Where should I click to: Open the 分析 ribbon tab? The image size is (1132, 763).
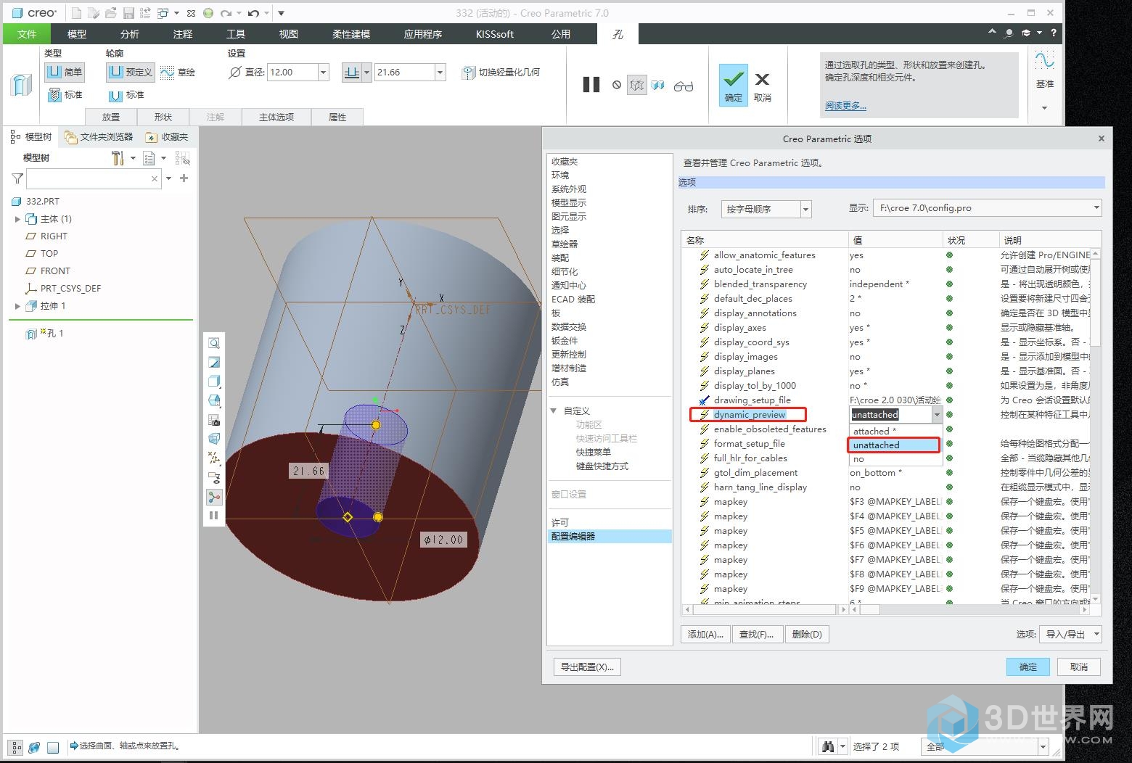(130, 34)
